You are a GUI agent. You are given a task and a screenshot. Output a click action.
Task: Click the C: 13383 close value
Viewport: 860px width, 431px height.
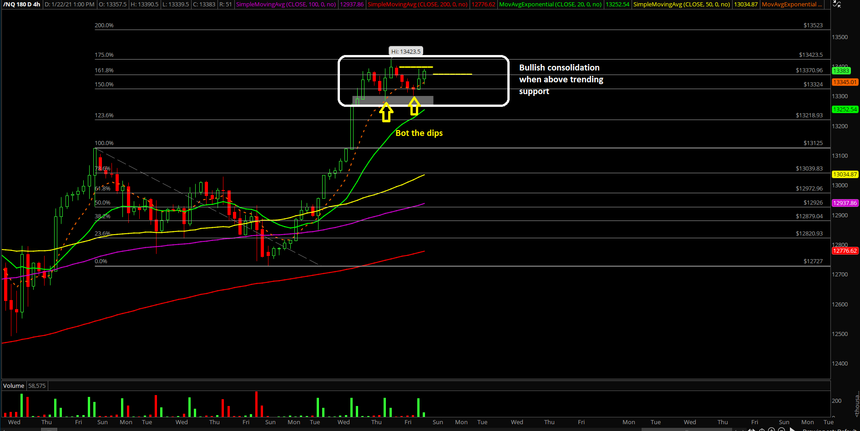pos(204,4)
